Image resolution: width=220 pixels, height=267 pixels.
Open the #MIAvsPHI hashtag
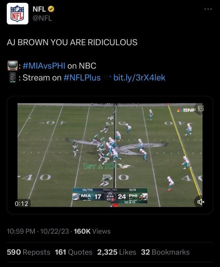click(44, 66)
